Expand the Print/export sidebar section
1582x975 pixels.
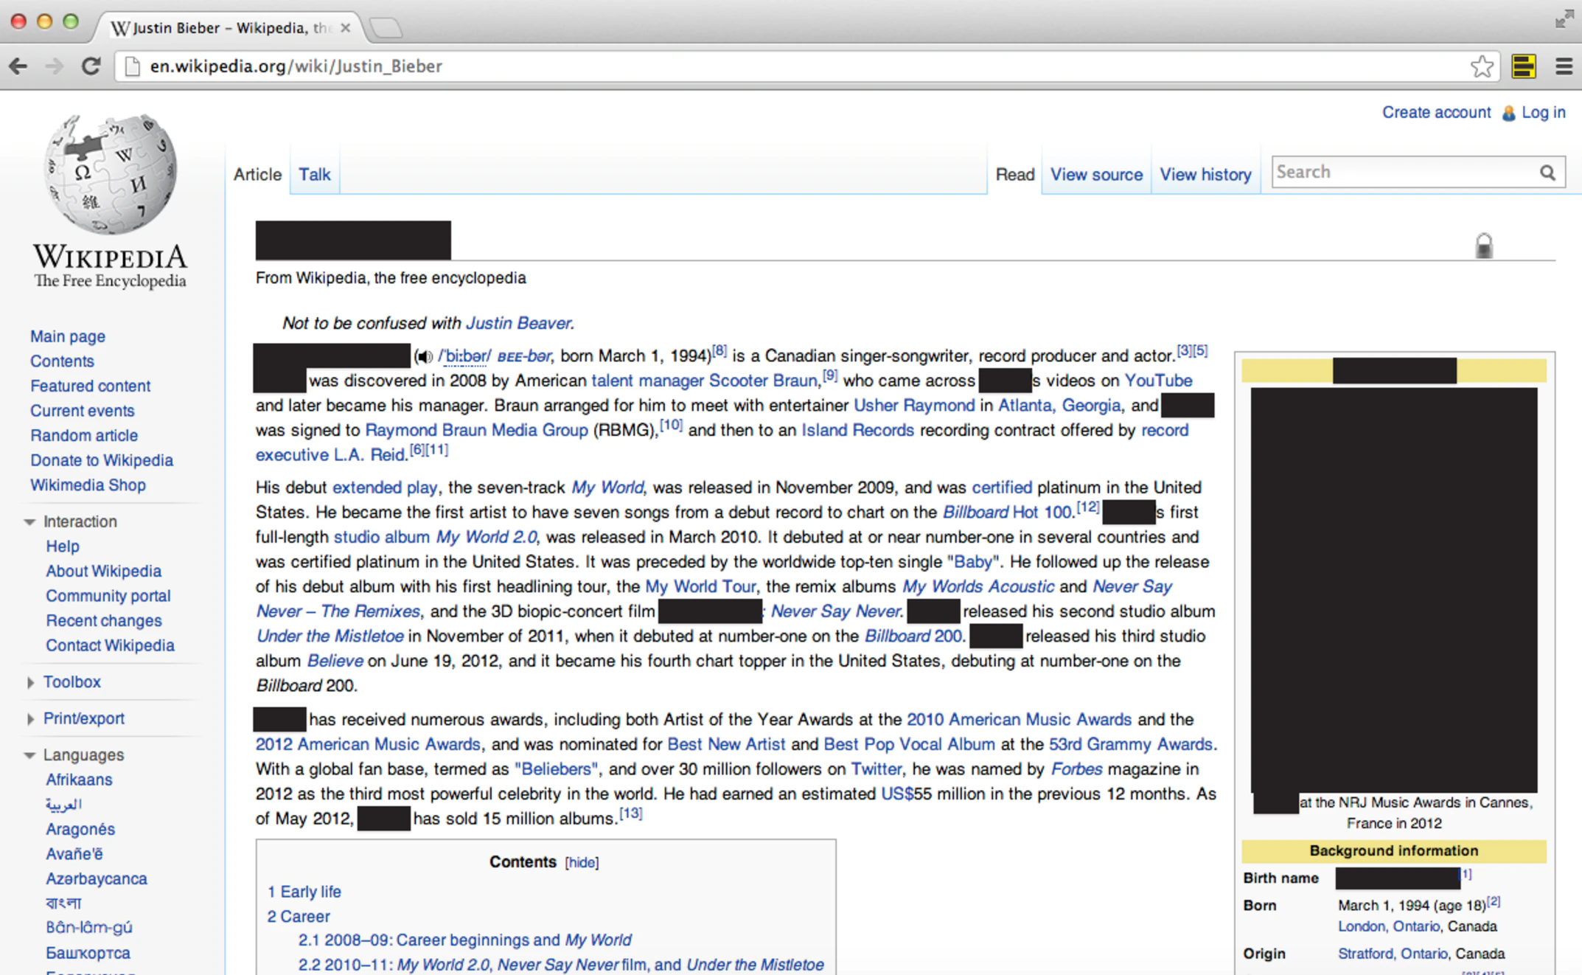[x=30, y=719]
